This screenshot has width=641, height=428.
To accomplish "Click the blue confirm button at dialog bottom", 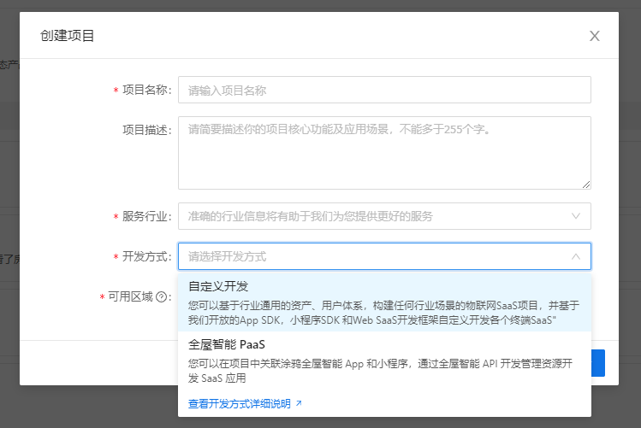I will [x=598, y=363].
